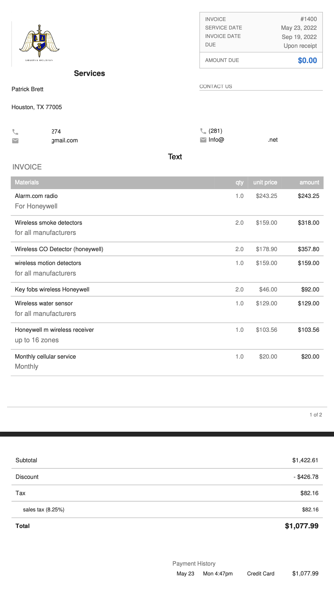This screenshot has height=610, width=334.
Task: Click the Info@ company email address
Action: [216, 140]
